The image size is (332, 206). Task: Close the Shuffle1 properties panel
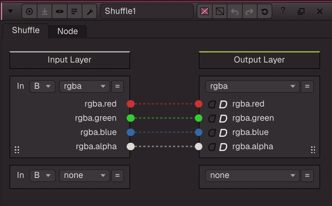(320, 11)
